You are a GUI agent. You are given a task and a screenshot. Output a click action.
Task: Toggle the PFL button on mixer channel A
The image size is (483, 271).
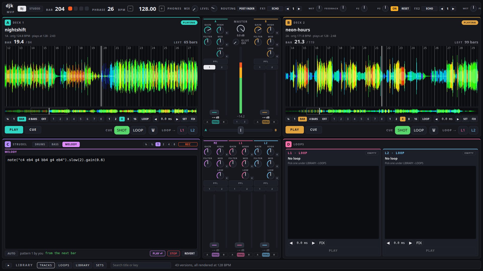click(x=215, y=61)
